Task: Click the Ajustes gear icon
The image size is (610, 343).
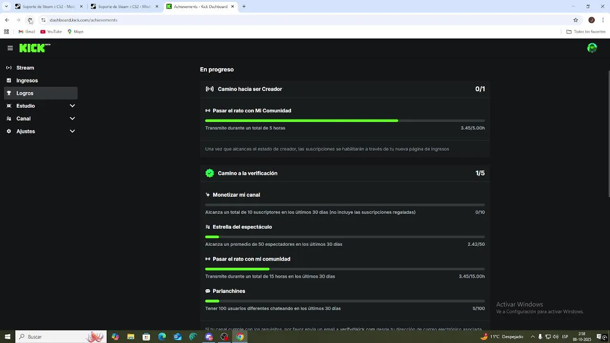Action: point(9,131)
